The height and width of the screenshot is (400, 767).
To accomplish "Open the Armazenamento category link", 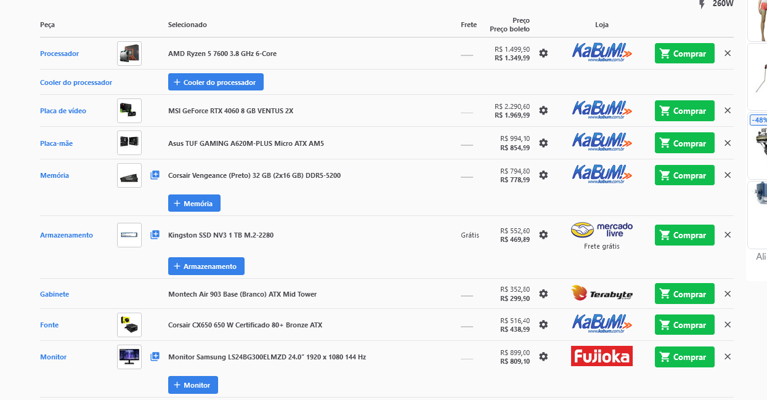I will (x=67, y=235).
